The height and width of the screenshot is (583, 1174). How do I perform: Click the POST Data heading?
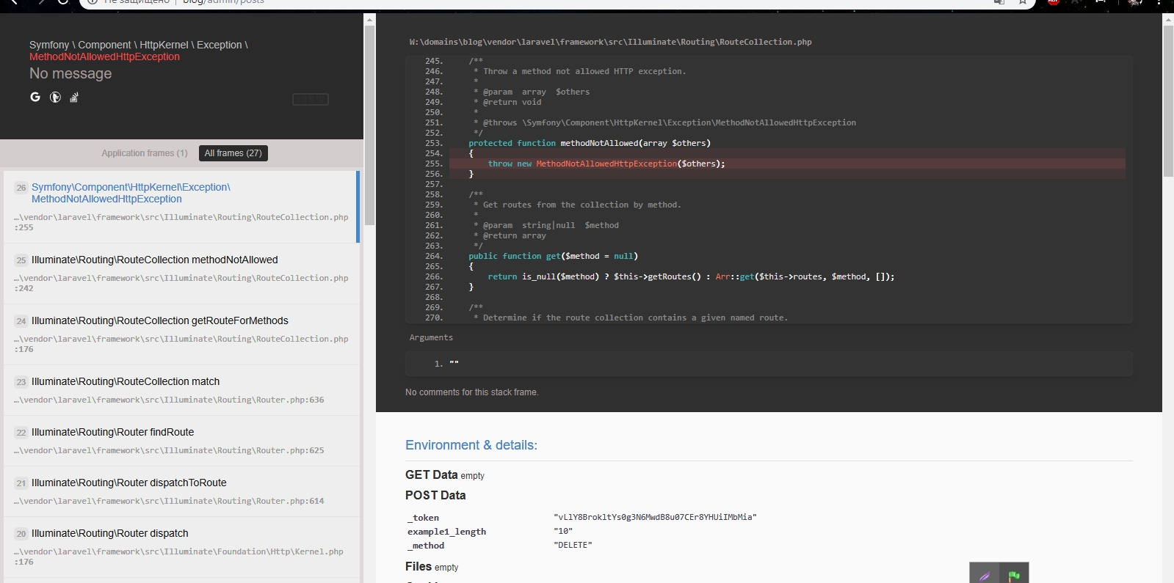tap(435, 495)
